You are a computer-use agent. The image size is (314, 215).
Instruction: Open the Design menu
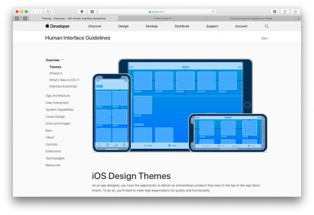click(123, 26)
